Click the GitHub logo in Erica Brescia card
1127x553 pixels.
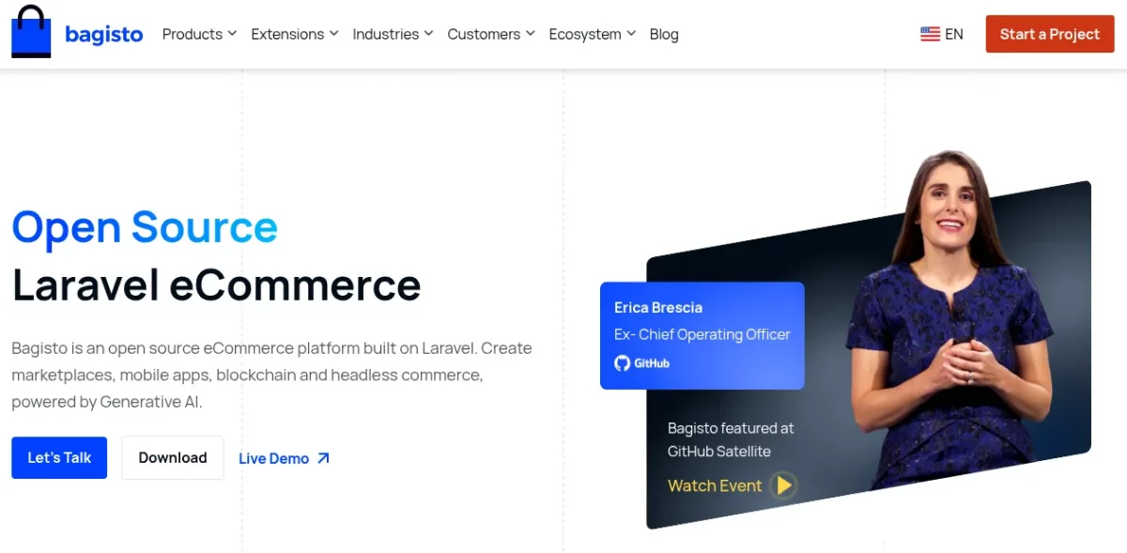click(x=642, y=362)
